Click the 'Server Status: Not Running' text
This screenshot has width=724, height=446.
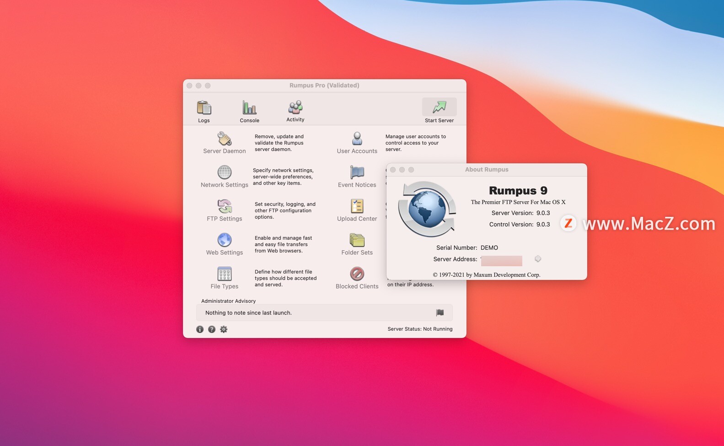(420, 329)
